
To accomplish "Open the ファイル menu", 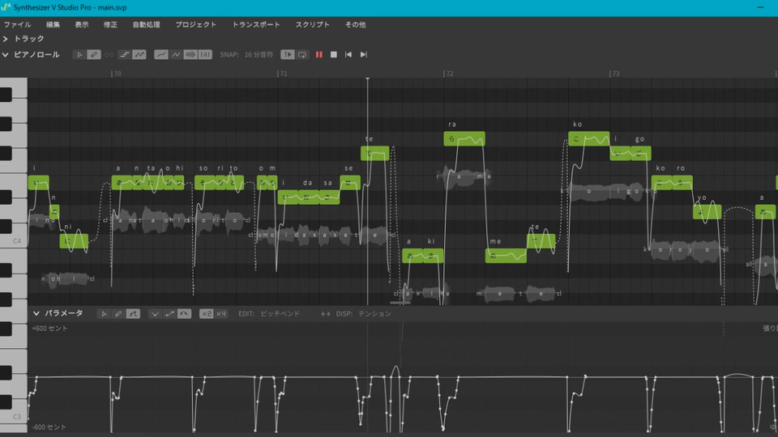I will click(x=17, y=24).
